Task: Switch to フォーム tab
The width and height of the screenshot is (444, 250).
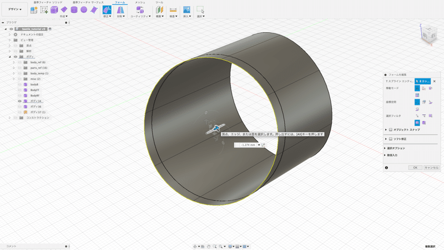Action: tap(120, 2)
